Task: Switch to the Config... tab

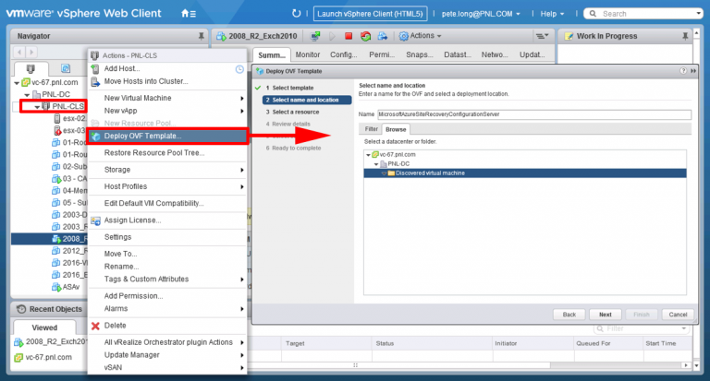Action: point(343,54)
